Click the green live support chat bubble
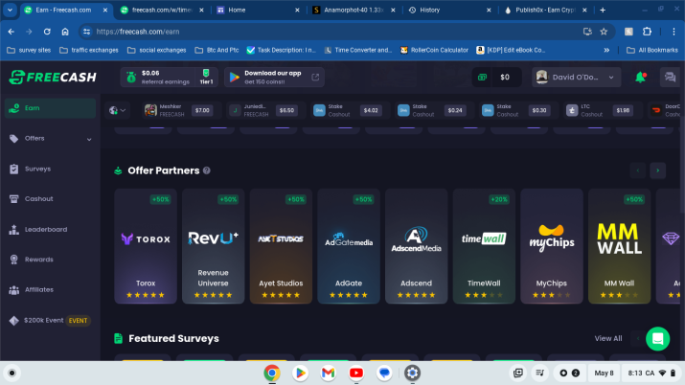The image size is (685, 385). tap(657, 338)
